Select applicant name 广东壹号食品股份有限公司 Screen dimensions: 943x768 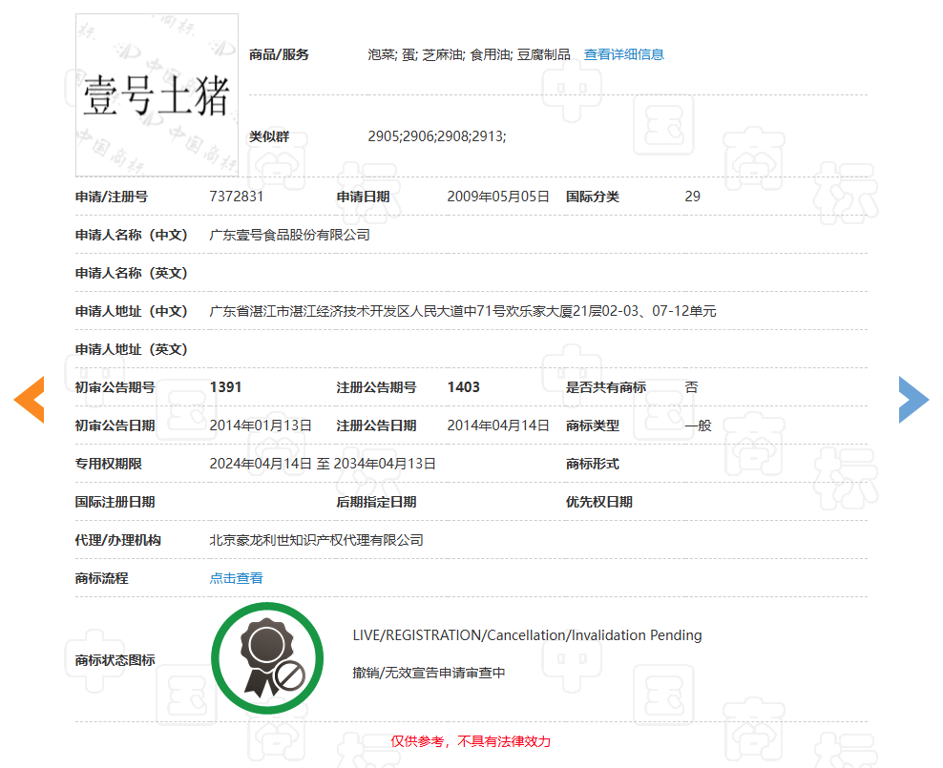point(289,235)
